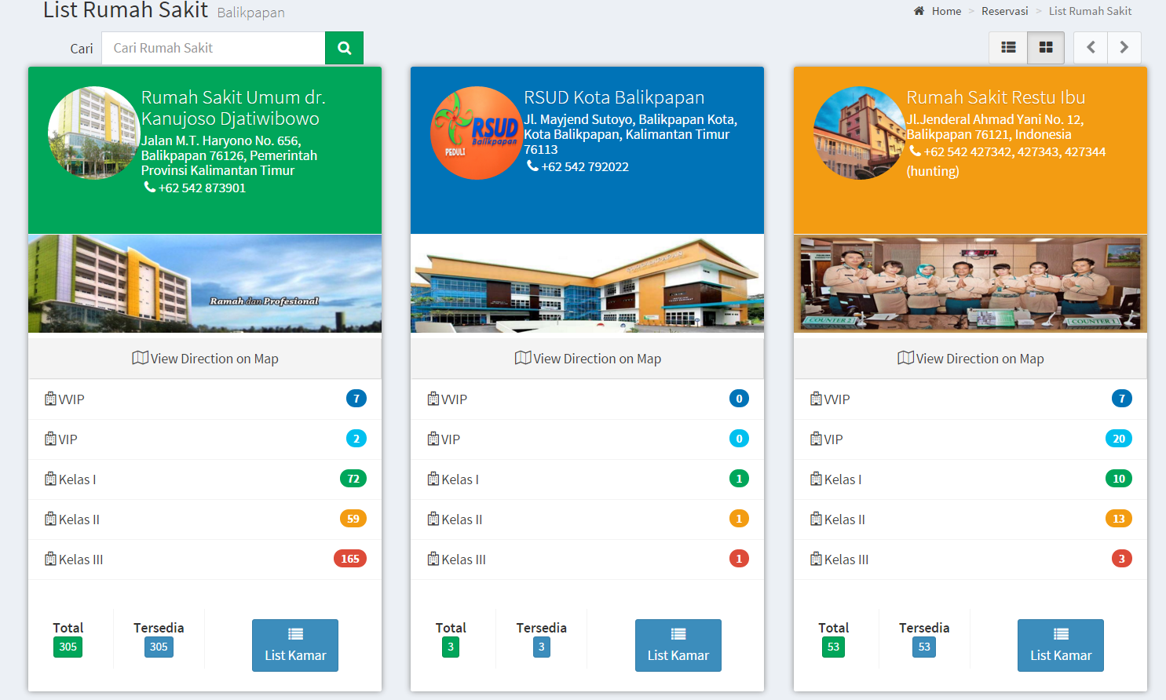Click Total badge 3 in RSUD Kota card
Screen dimensions: 1166x700
point(451,647)
